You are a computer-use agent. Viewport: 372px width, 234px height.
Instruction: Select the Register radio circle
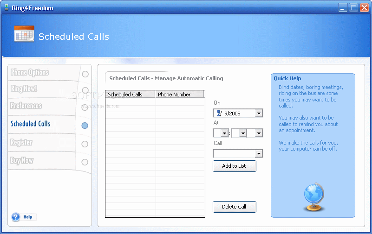tap(85, 144)
